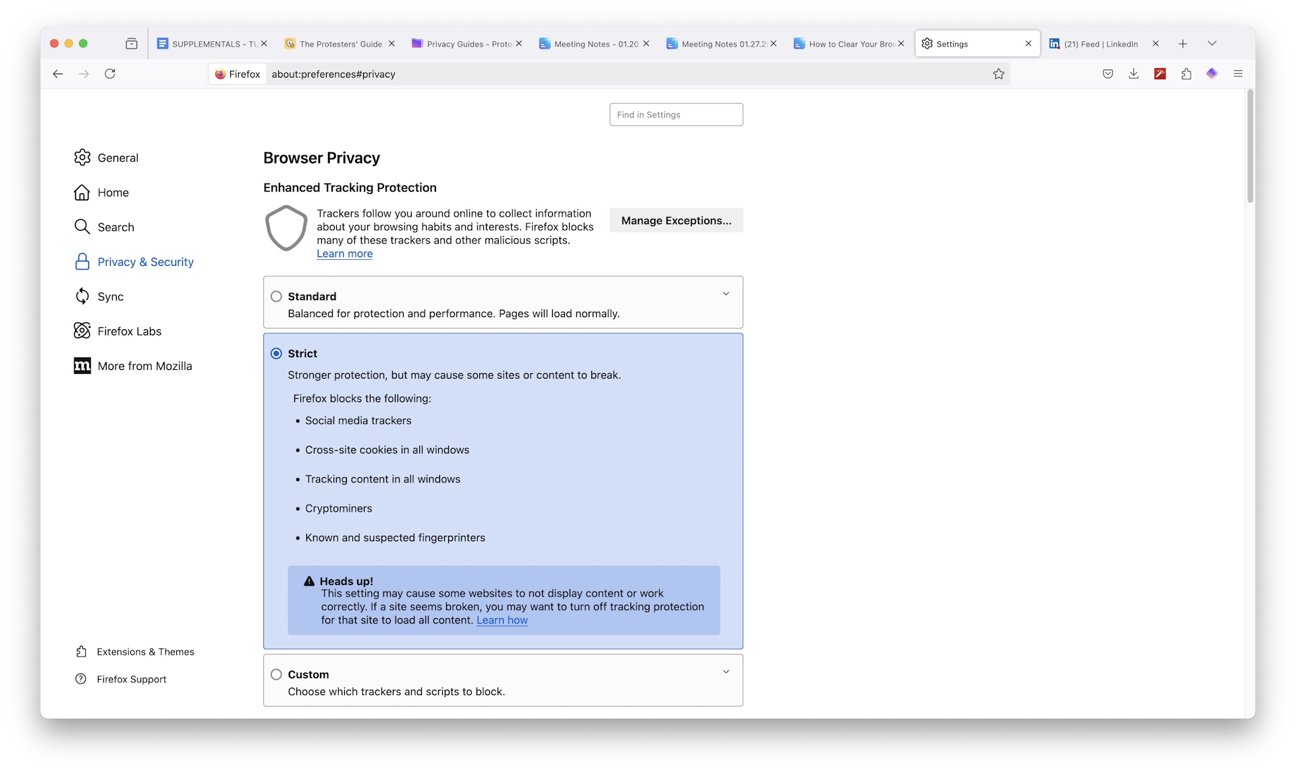Click the page reload icon
Image resolution: width=1296 pixels, height=772 pixels.
[x=110, y=74]
